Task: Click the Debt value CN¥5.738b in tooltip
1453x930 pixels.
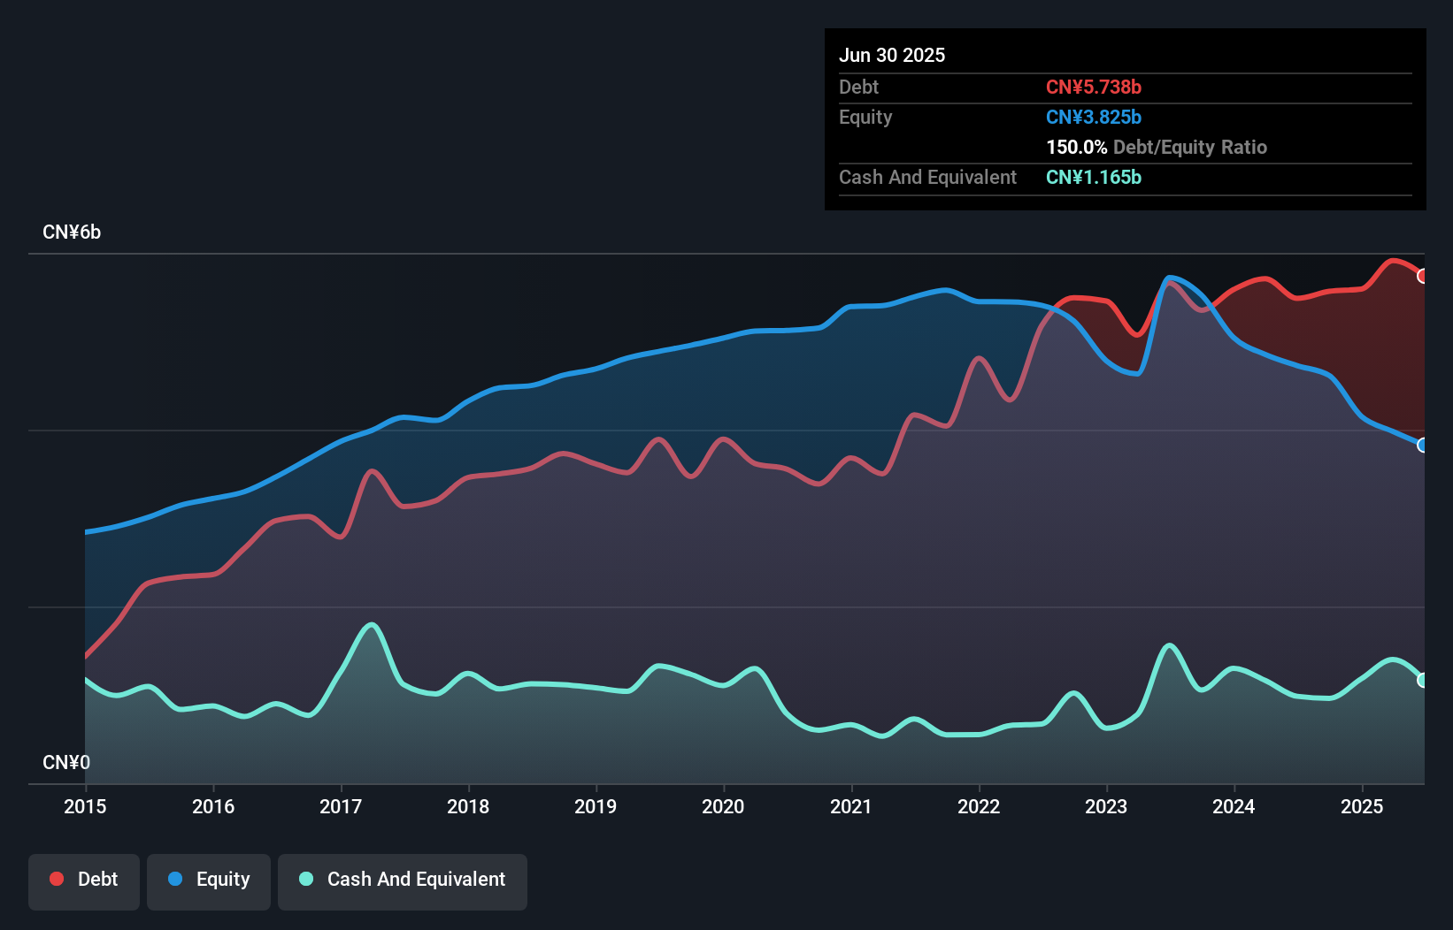Action: [x=1094, y=87]
